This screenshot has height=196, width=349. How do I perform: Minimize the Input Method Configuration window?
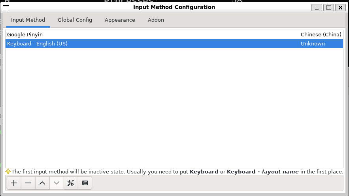point(317,8)
